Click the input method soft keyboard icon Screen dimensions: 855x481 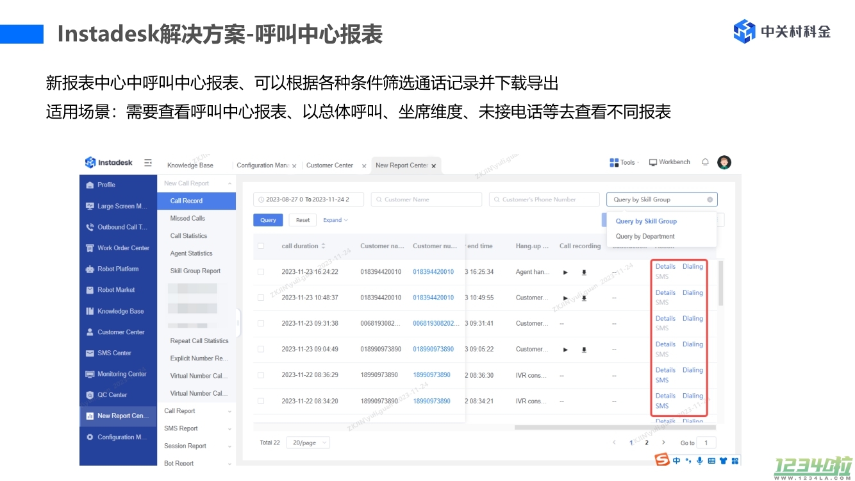(711, 460)
